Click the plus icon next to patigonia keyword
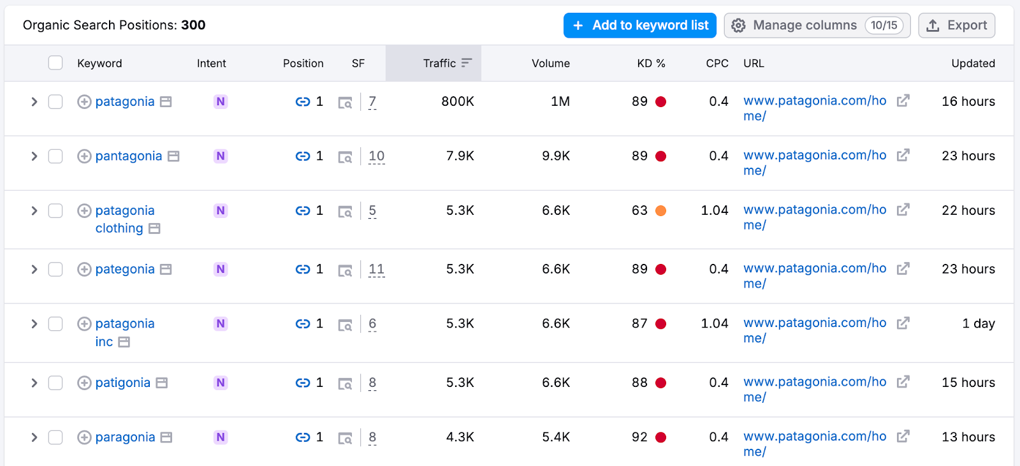Screen dimensions: 1020x466 click(84, 382)
